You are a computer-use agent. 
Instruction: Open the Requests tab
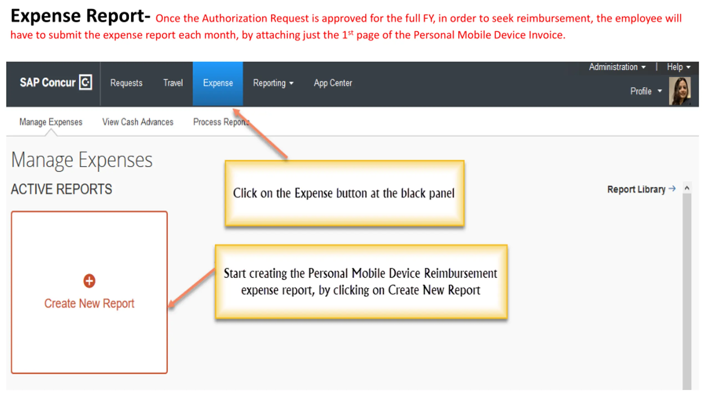pos(126,83)
